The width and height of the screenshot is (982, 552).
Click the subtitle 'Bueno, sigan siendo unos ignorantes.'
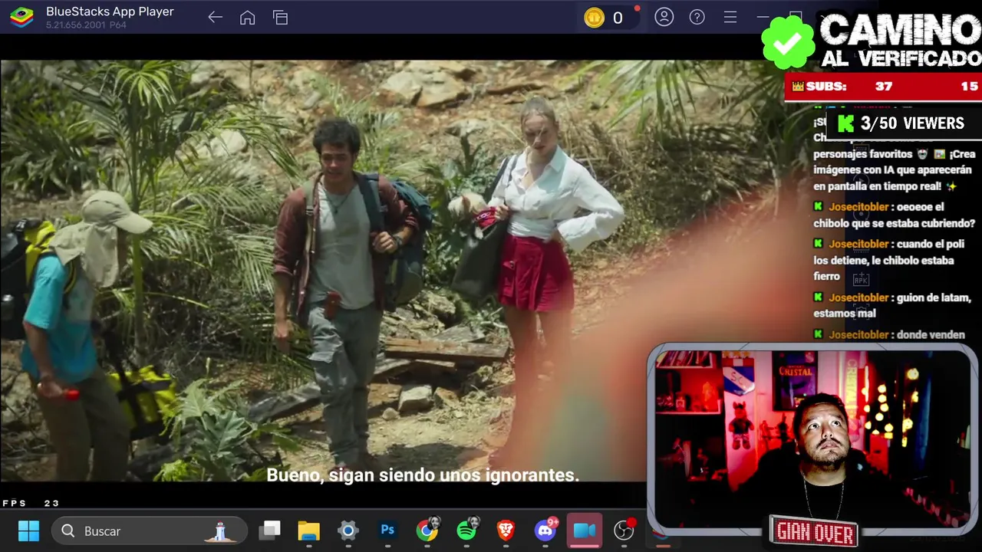pyautogui.click(x=423, y=475)
